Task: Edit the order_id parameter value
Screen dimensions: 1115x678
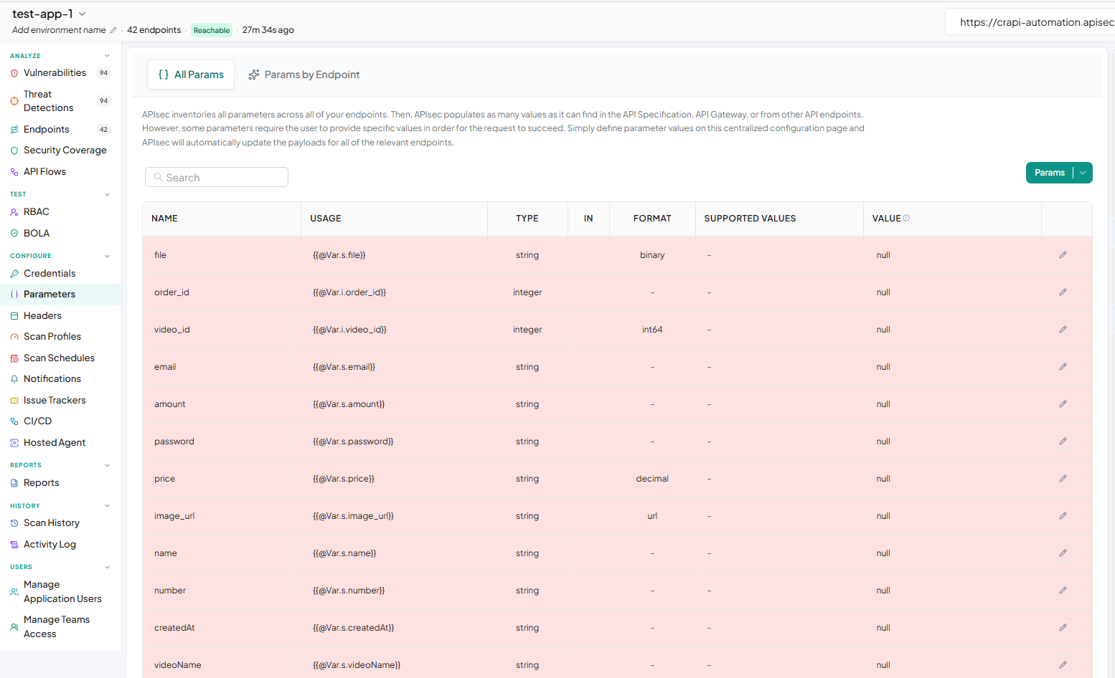Action: (1063, 292)
